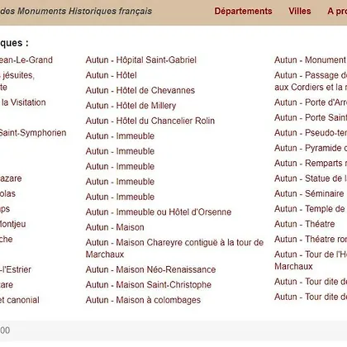Open the plain Autun - Hôtel link
This screenshot has height=347, width=347.
tap(112, 75)
